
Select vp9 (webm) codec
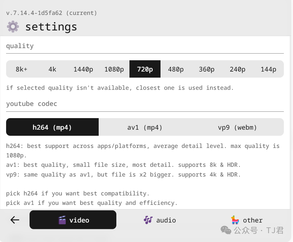pyautogui.click(x=237, y=127)
